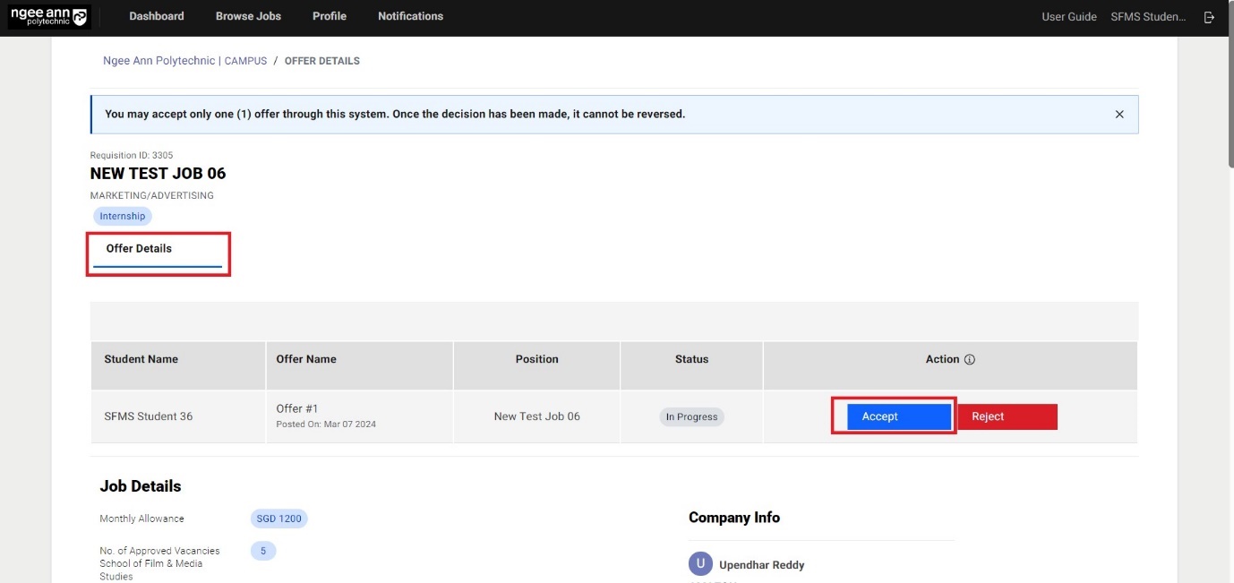Image resolution: width=1234 pixels, height=583 pixels.
Task: Click the In Progress status badge
Action: click(691, 416)
